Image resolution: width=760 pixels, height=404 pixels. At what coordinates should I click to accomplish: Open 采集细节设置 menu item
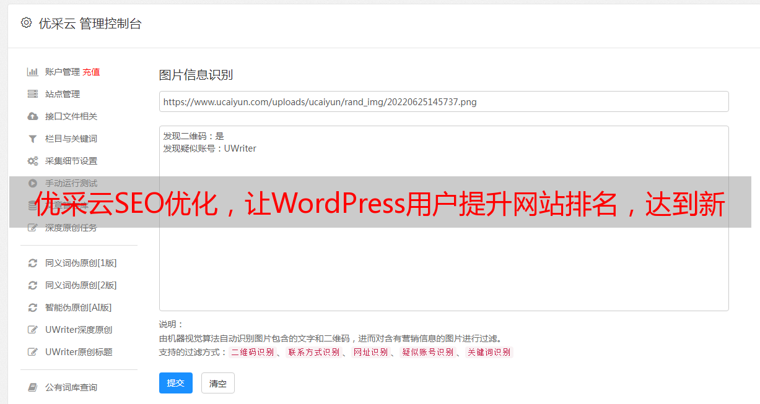(71, 161)
